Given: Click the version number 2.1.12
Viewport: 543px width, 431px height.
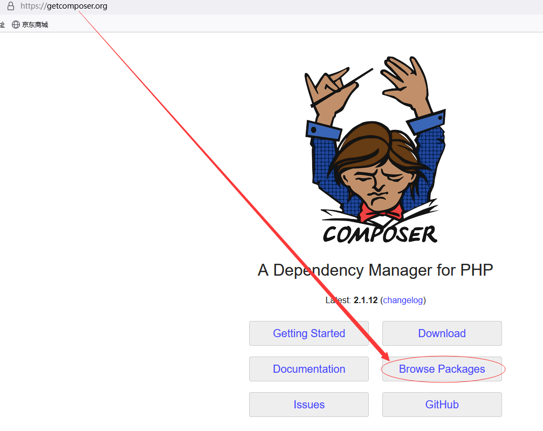Looking at the screenshot, I should pos(366,300).
